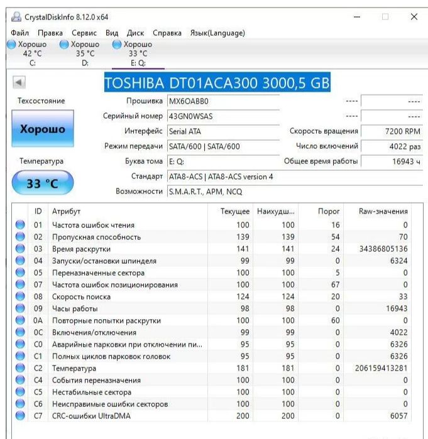428x439 pixels.
Task: Click status icon for attribute C7
Action: pyautogui.click(x=20, y=416)
